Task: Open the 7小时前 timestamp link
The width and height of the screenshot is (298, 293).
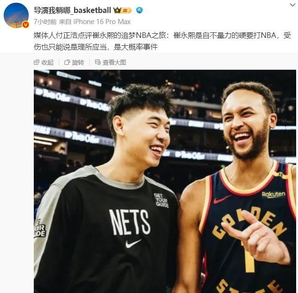Action: [x=45, y=22]
